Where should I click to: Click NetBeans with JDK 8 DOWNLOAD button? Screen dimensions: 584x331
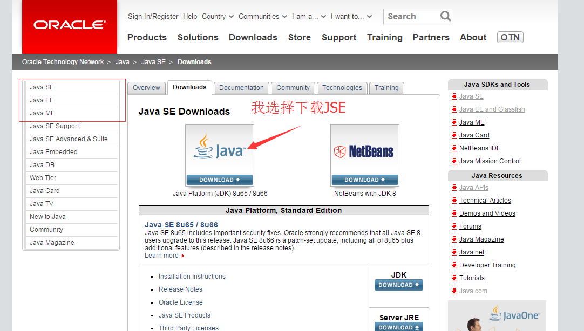(x=365, y=180)
